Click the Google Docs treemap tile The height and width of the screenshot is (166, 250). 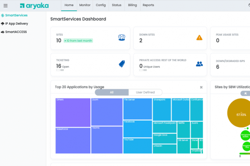click(x=165, y=138)
